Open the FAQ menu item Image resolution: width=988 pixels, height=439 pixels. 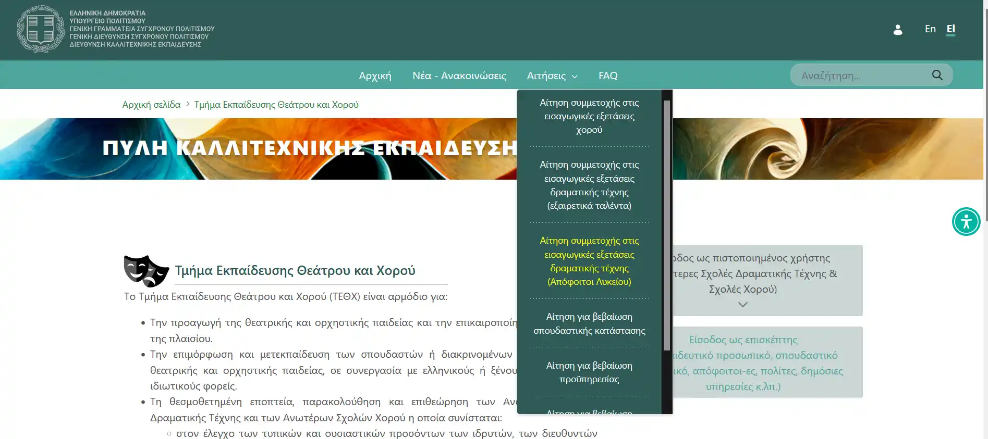(608, 76)
